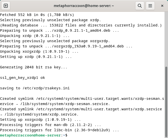Click the 'Fetched 552 kB' output line
Screen dimensions: 168x138
tap(37, 15)
